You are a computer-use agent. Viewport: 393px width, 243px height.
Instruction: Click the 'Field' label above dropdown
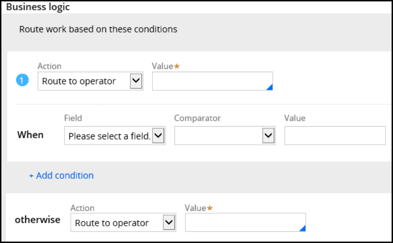click(73, 118)
